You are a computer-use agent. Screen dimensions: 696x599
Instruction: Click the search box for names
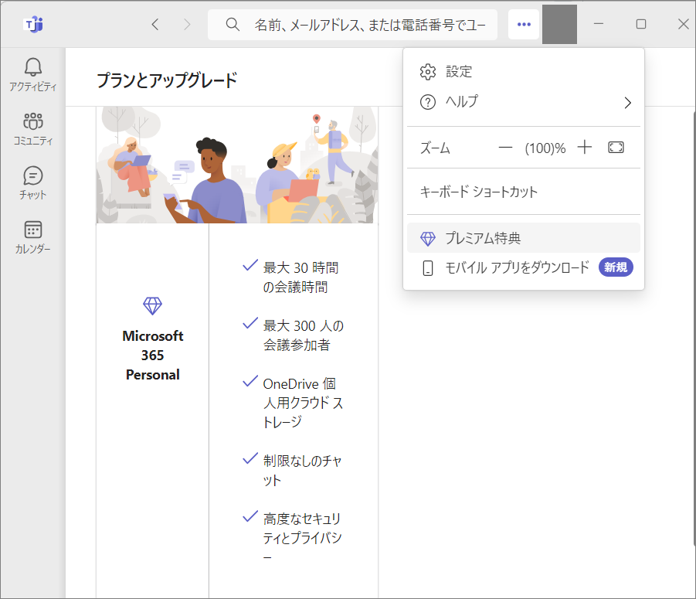(352, 25)
